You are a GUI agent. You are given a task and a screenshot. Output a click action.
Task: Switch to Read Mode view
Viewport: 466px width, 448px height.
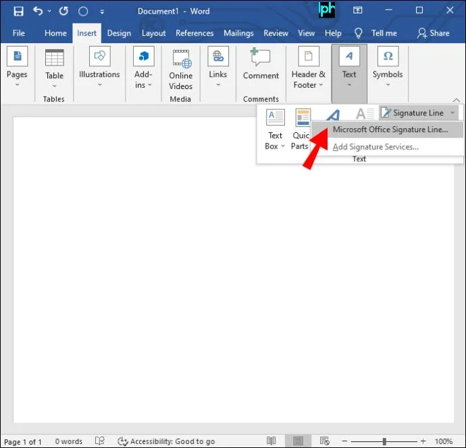tap(271, 441)
